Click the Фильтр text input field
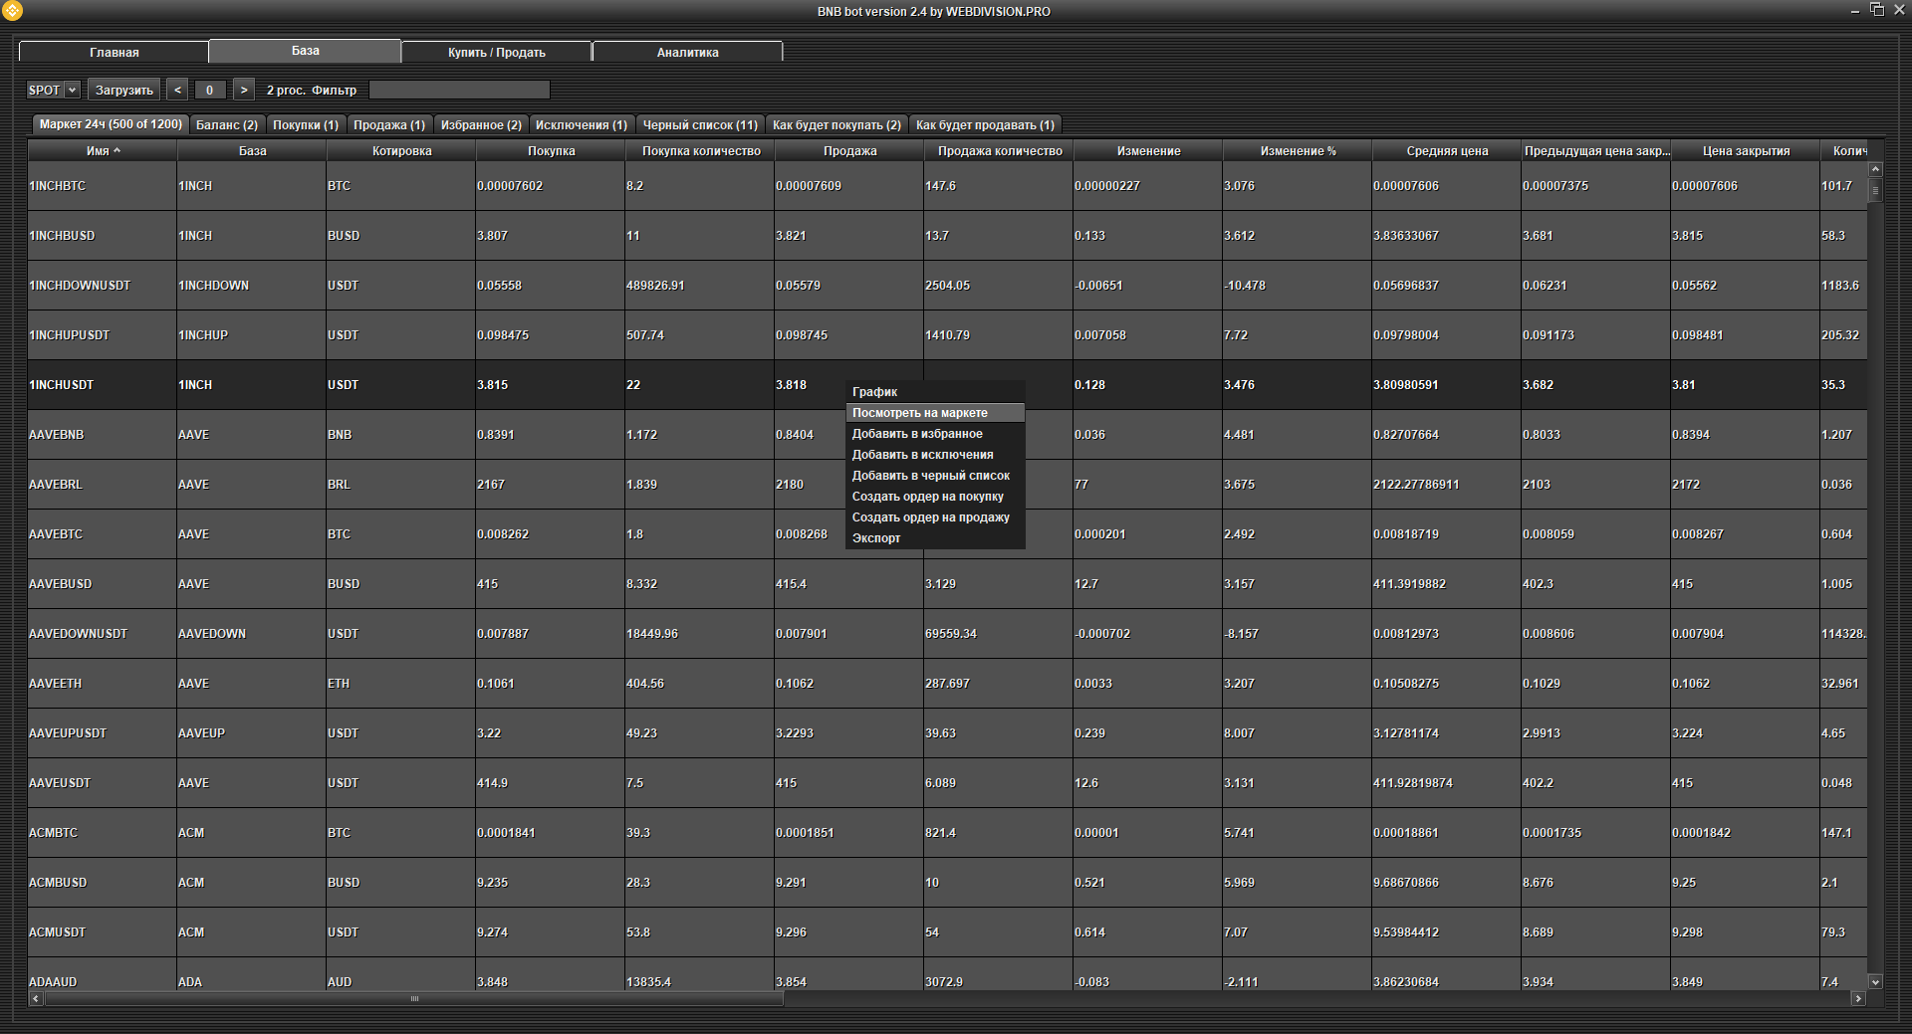This screenshot has width=1912, height=1034. [x=459, y=90]
